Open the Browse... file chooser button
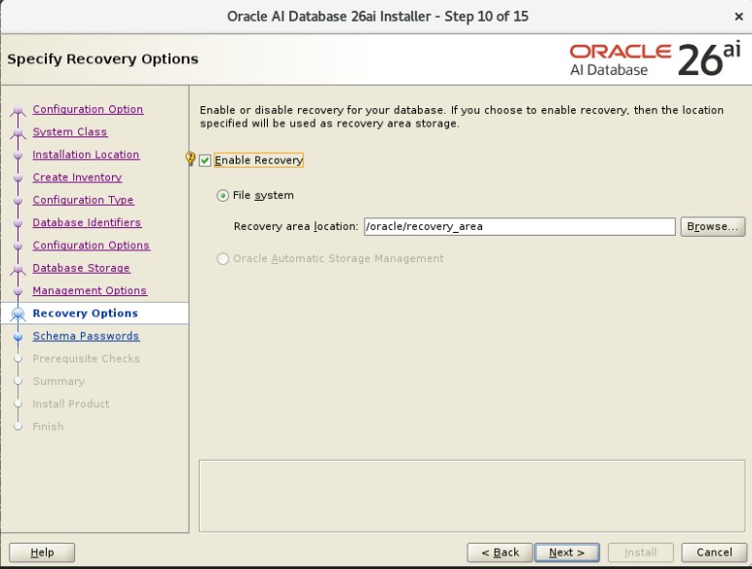752x569 pixels. [713, 226]
